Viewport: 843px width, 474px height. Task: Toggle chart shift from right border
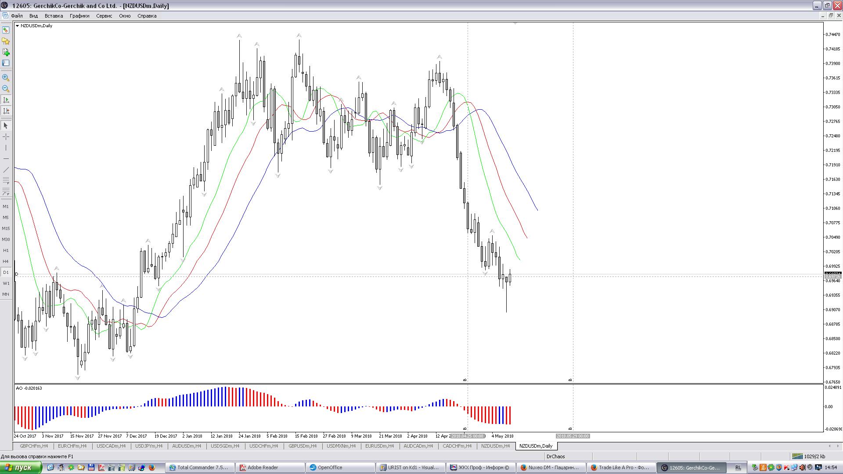(6, 111)
